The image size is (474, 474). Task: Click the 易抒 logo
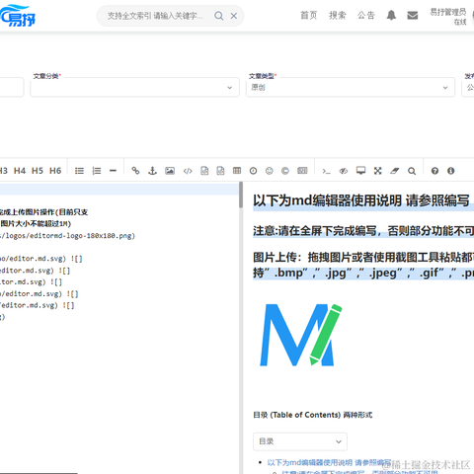point(18,16)
